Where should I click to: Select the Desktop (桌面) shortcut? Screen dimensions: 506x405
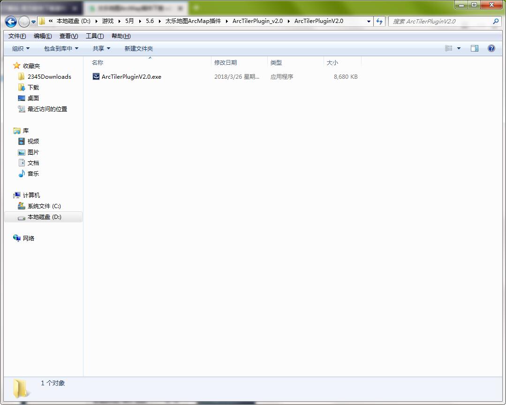pos(33,98)
